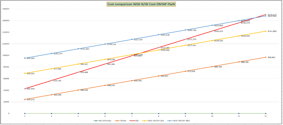Screen dimensions: 283x125
Task: Select the $117,451 data label
Action: 192,46
